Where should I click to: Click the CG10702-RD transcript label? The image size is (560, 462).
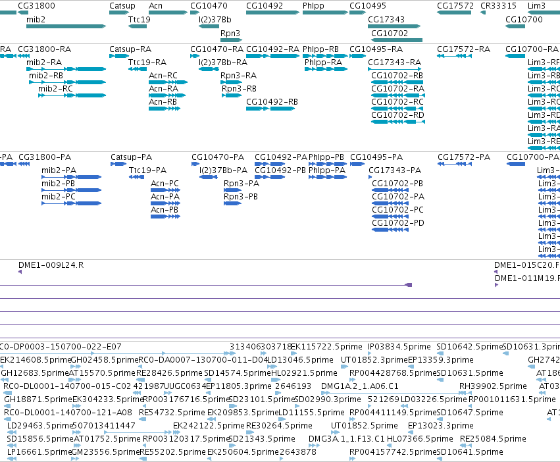click(397, 115)
